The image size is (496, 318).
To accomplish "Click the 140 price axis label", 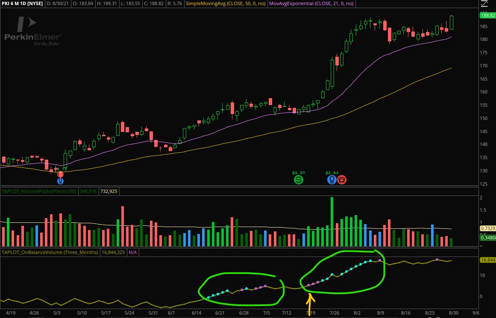I will (484, 144).
